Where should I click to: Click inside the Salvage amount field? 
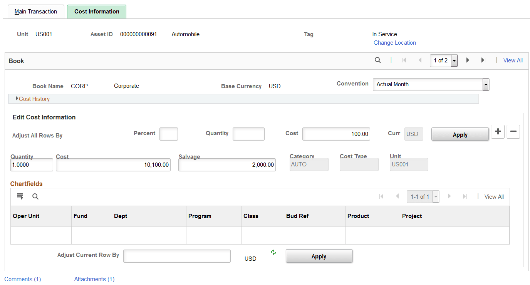(x=226, y=164)
